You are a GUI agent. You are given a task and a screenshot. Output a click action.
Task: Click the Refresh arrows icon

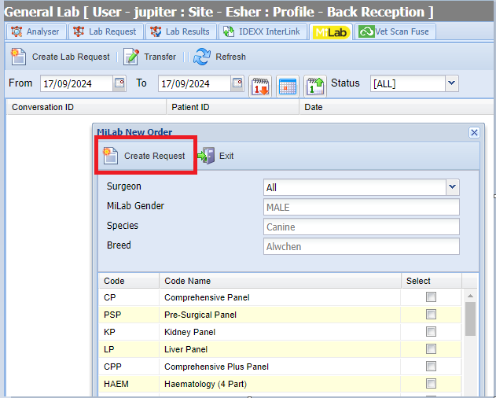202,57
